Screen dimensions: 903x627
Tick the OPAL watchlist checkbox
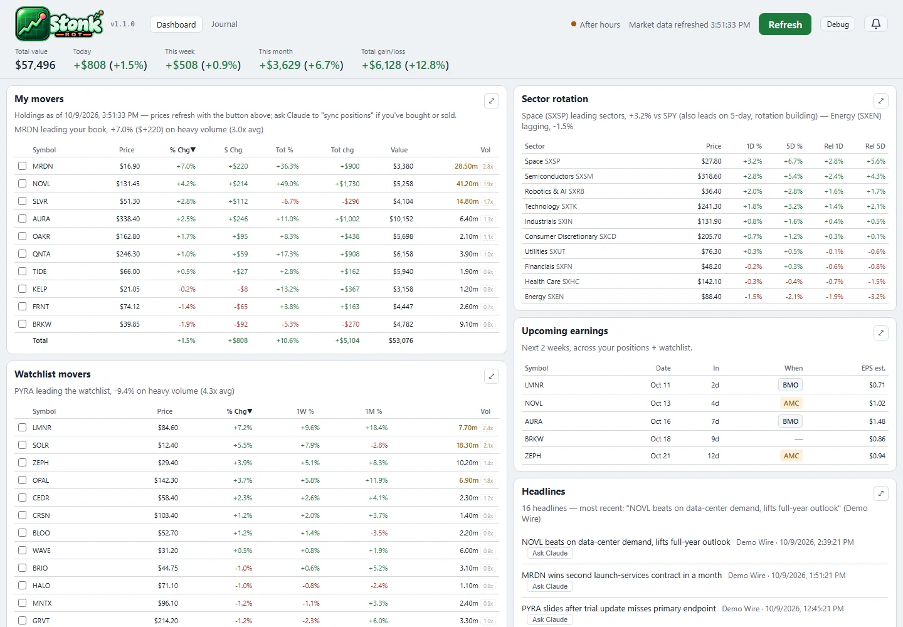pyautogui.click(x=23, y=480)
